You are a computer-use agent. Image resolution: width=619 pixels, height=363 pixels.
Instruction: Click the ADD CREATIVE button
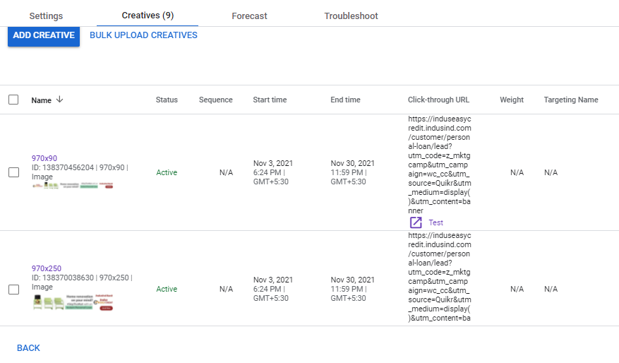point(44,35)
